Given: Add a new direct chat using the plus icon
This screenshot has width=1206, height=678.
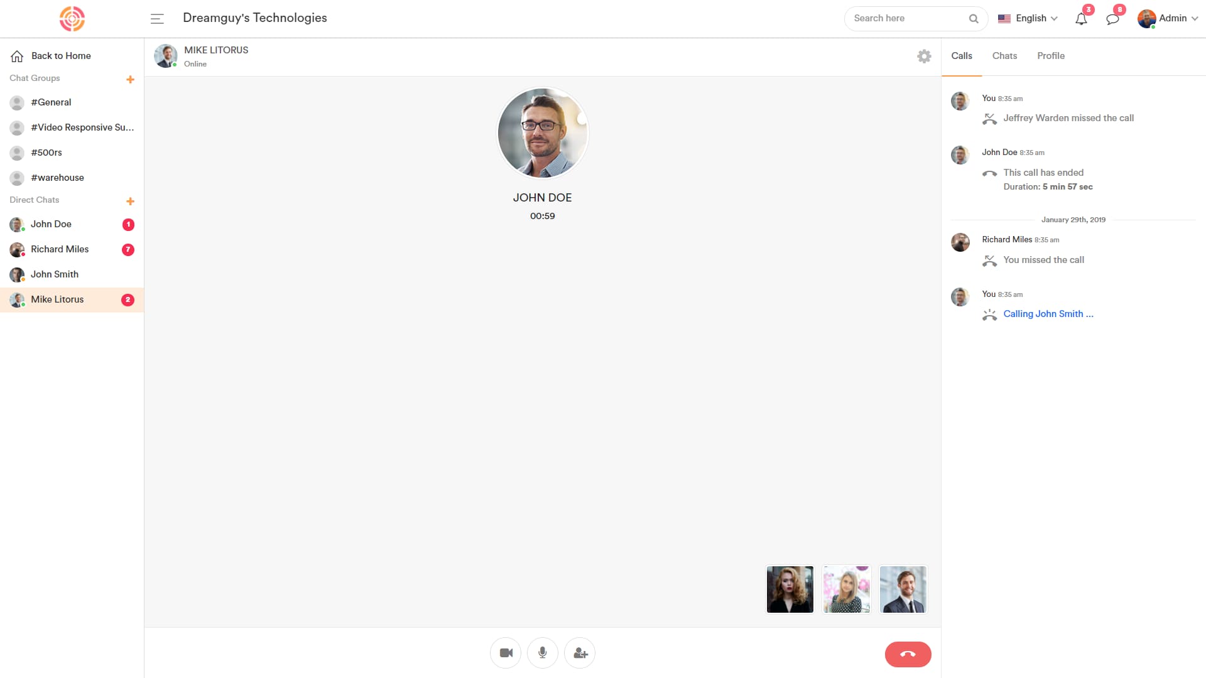Looking at the screenshot, I should pos(130,201).
